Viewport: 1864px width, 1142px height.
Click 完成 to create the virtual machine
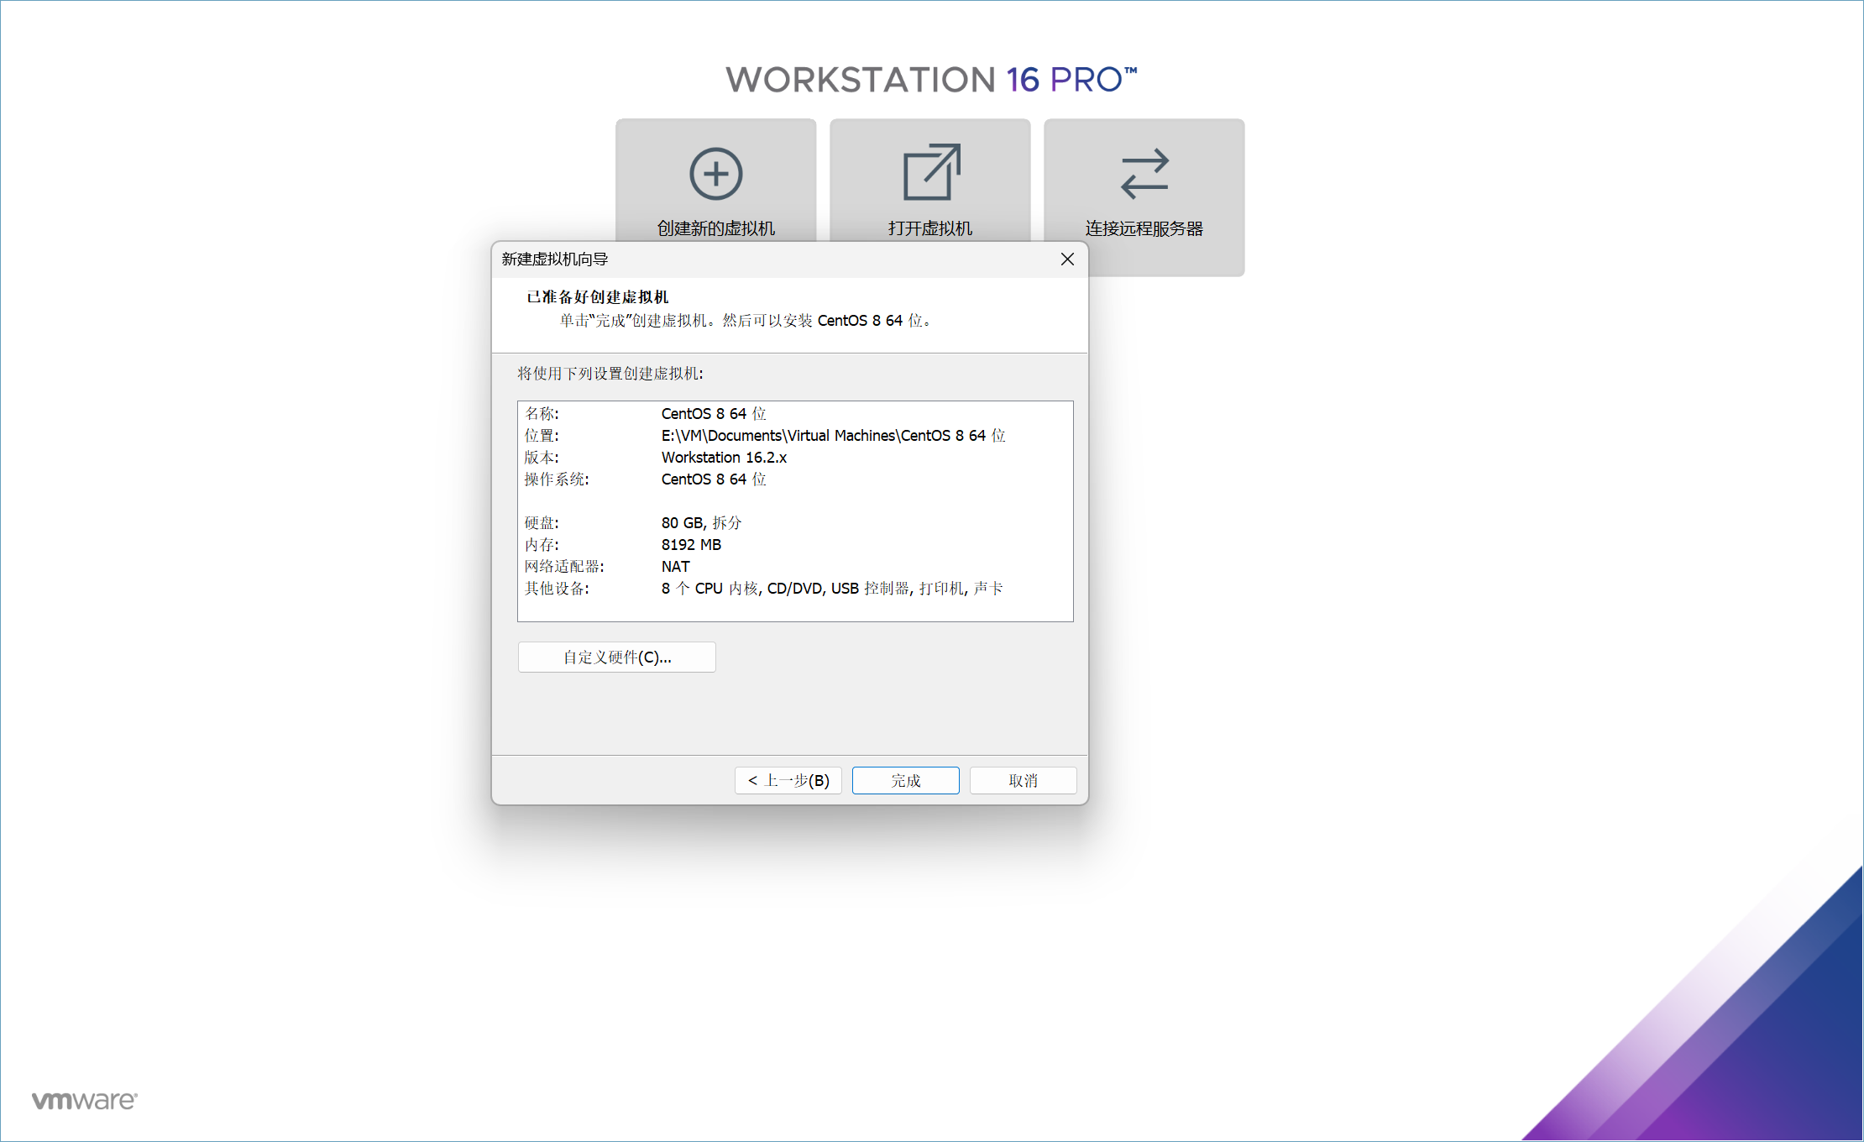point(905,780)
